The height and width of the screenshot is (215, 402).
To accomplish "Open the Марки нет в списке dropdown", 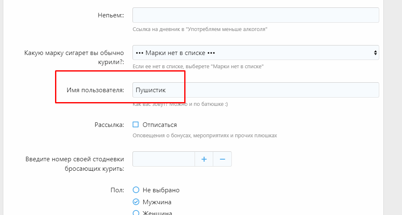I will 255,53.
